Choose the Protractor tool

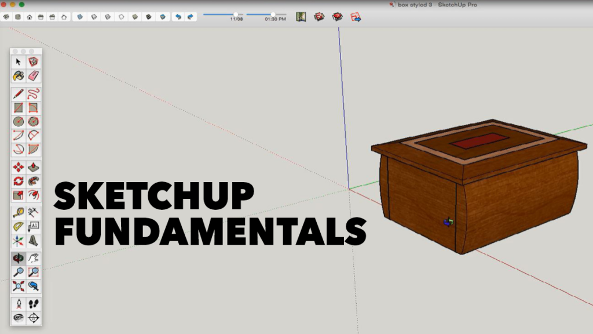(18, 227)
